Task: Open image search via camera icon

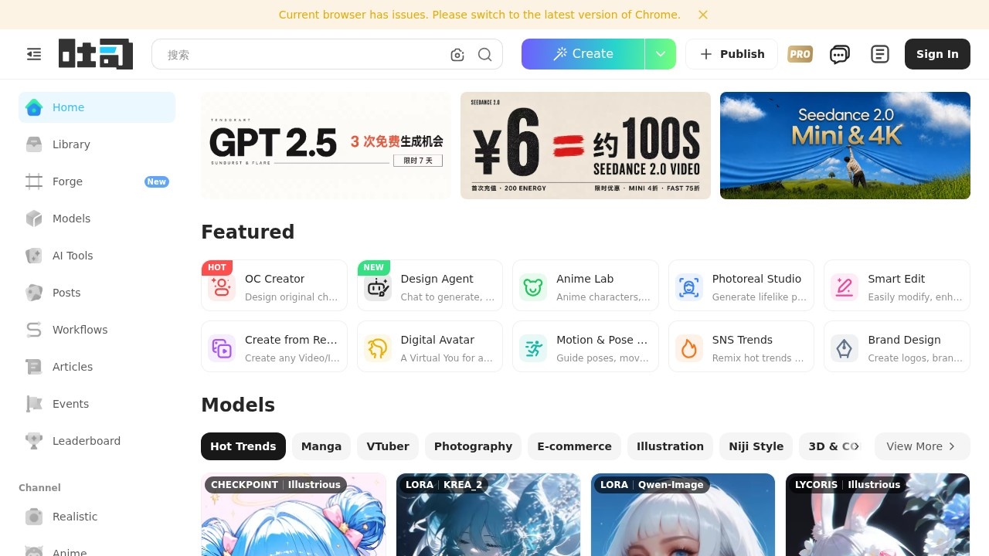Action: (457, 55)
